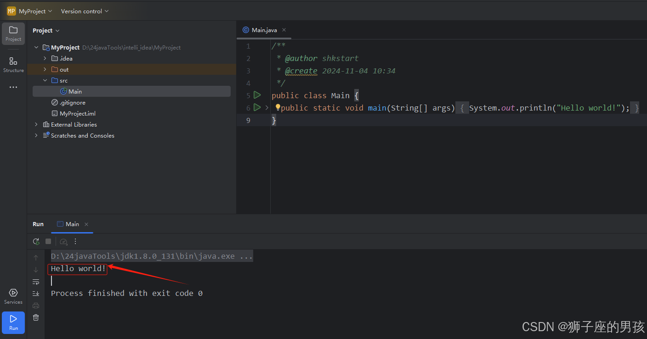
Task: Click the run gutter icon beside main method
Action: tap(257, 107)
